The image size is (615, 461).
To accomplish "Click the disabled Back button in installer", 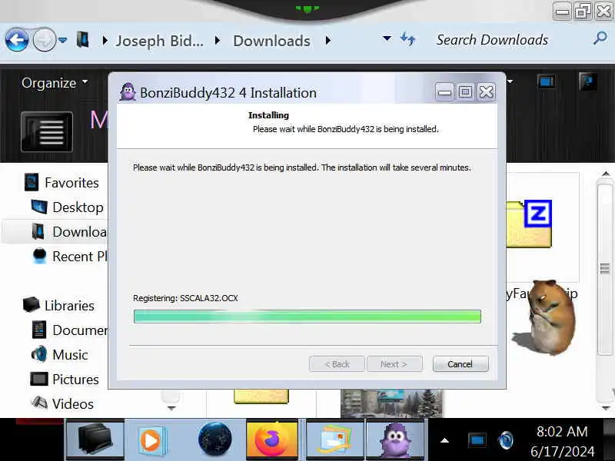I will point(337,364).
